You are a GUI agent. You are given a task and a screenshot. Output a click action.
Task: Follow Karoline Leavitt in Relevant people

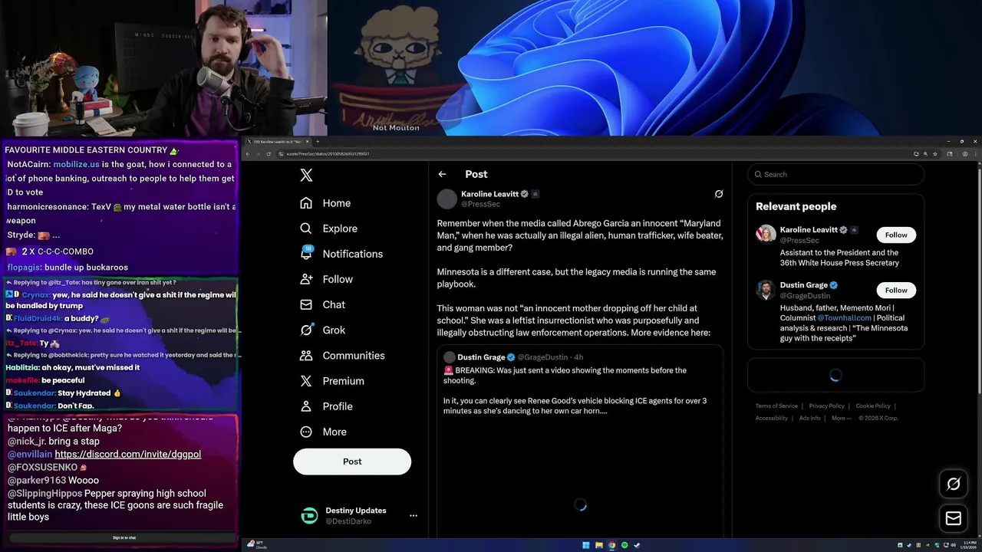click(x=896, y=235)
